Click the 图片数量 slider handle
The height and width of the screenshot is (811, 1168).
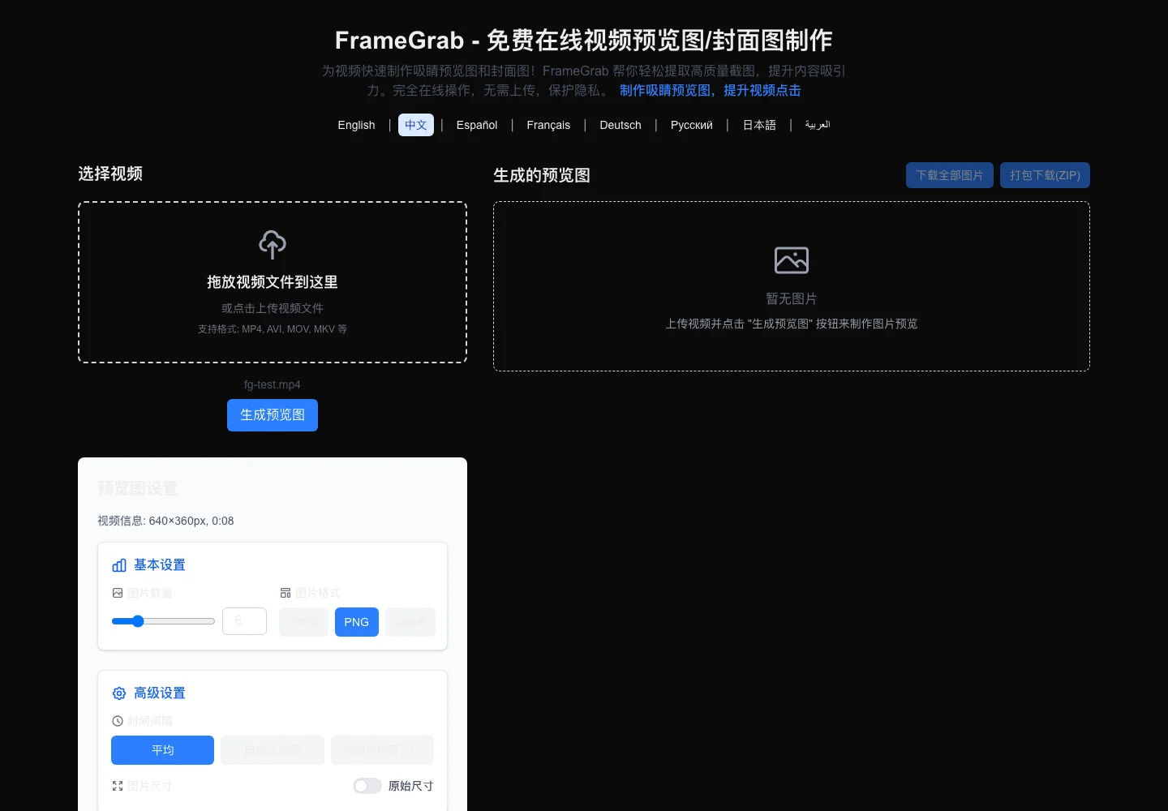[x=138, y=621]
